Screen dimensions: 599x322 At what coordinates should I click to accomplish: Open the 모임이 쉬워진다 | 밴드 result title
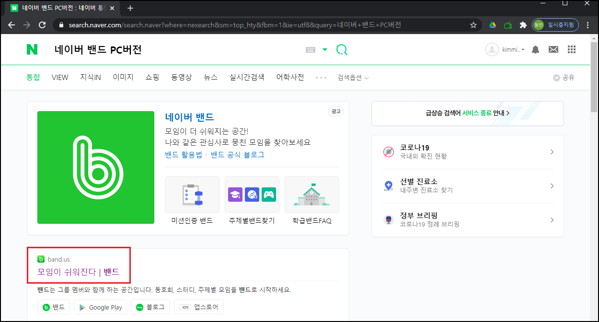coord(78,272)
